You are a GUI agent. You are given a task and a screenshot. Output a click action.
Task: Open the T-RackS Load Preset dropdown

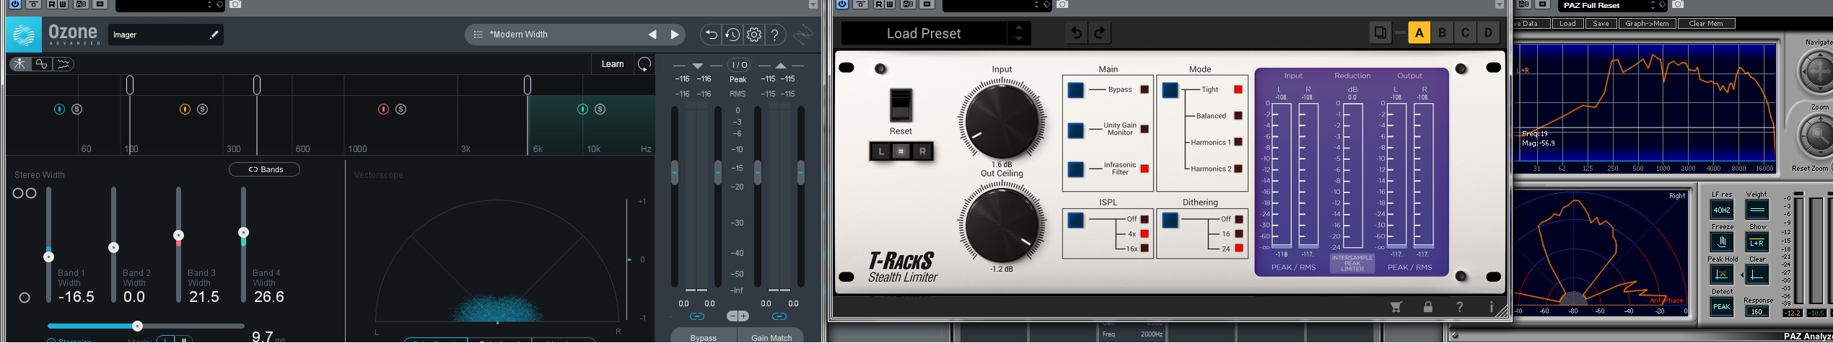(924, 33)
